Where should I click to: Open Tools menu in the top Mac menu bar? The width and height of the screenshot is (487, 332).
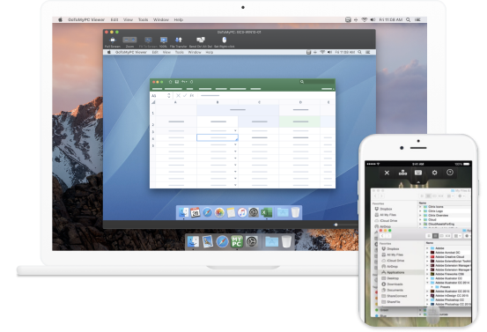[144, 19]
